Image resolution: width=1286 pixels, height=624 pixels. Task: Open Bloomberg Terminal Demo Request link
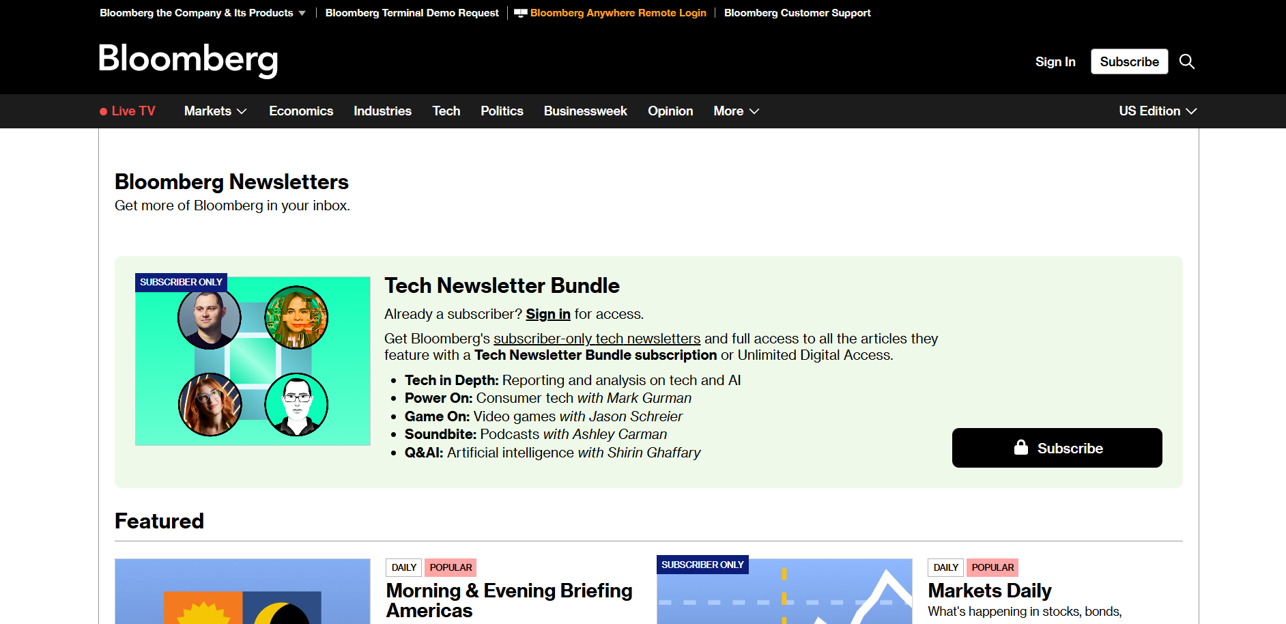[412, 13]
